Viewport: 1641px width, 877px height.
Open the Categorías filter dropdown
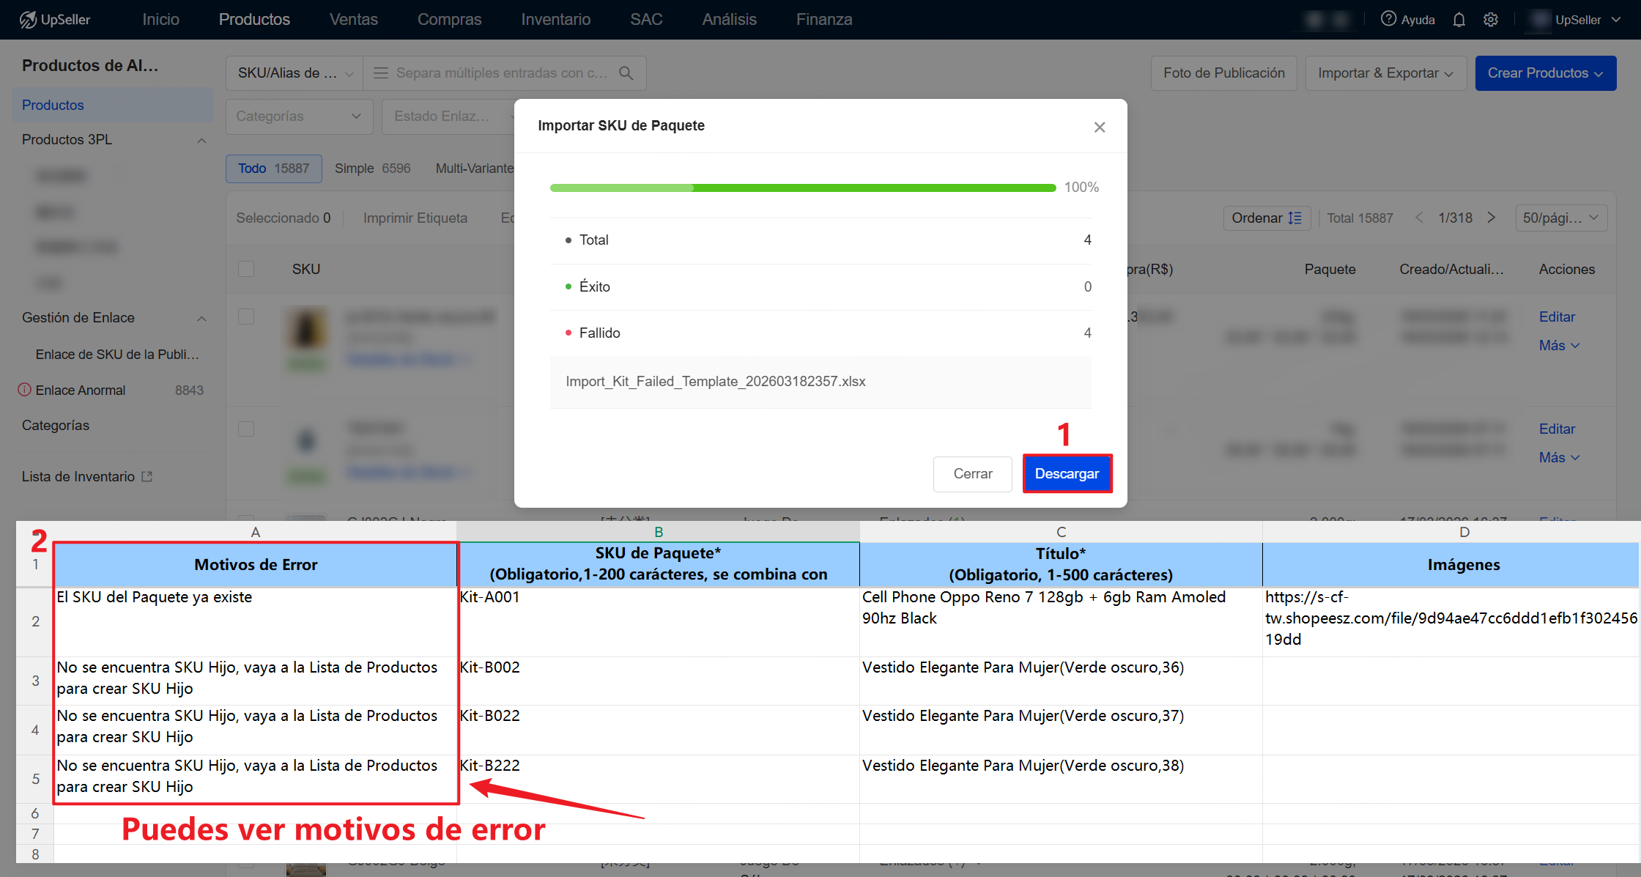click(x=299, y=116)
